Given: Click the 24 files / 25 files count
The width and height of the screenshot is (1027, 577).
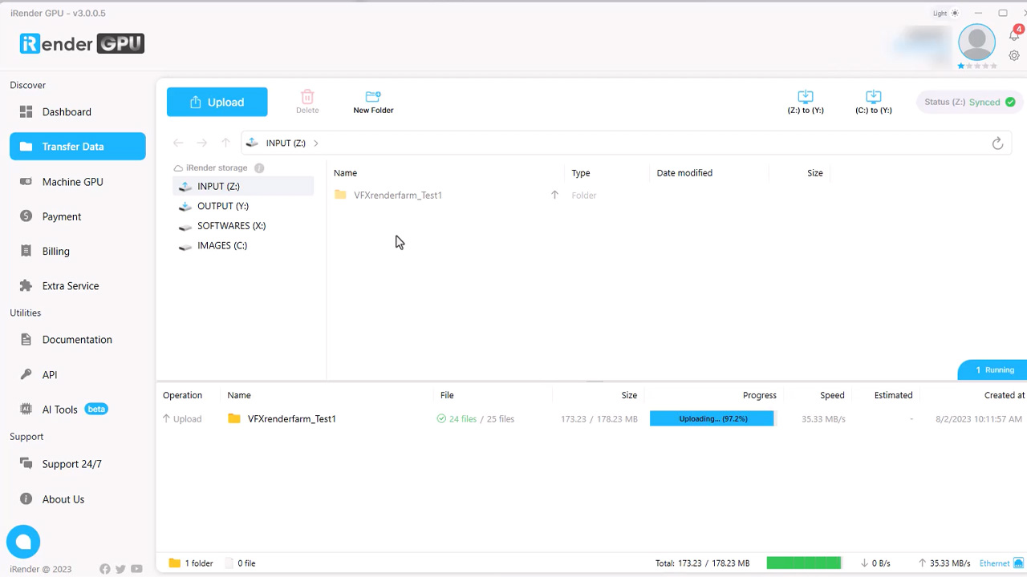Looking at the screenshot, I should click(476, 419).
